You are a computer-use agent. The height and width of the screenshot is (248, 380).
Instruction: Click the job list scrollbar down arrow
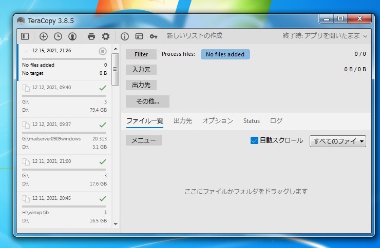(x=116, y=224)
